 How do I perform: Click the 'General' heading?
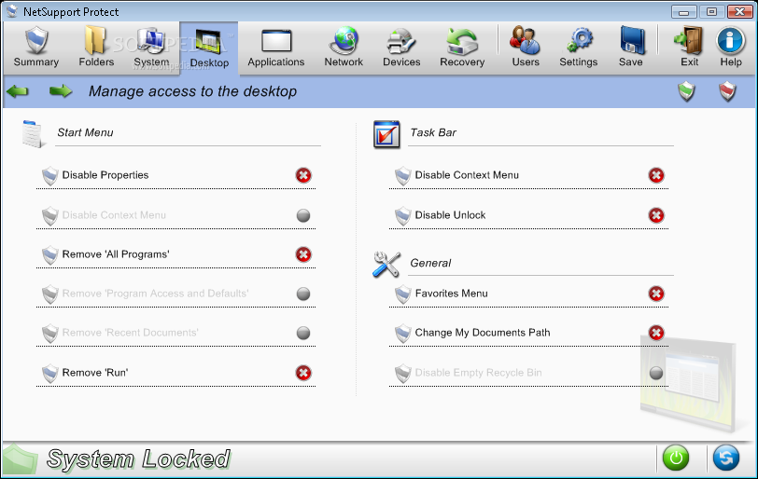(430, 263)
